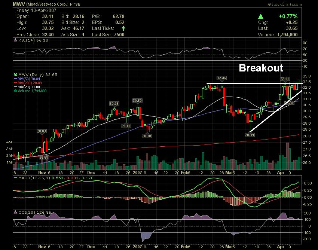
Task: Click the blue MA(50) legend line swatch
Action: tap(15, 79)
